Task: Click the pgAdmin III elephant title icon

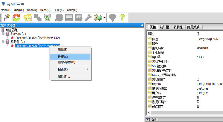Action: point(3,4)
